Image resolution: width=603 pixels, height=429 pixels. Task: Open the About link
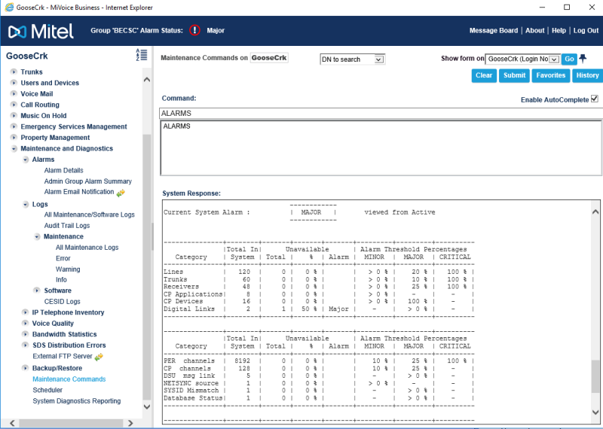click(535, 30)
